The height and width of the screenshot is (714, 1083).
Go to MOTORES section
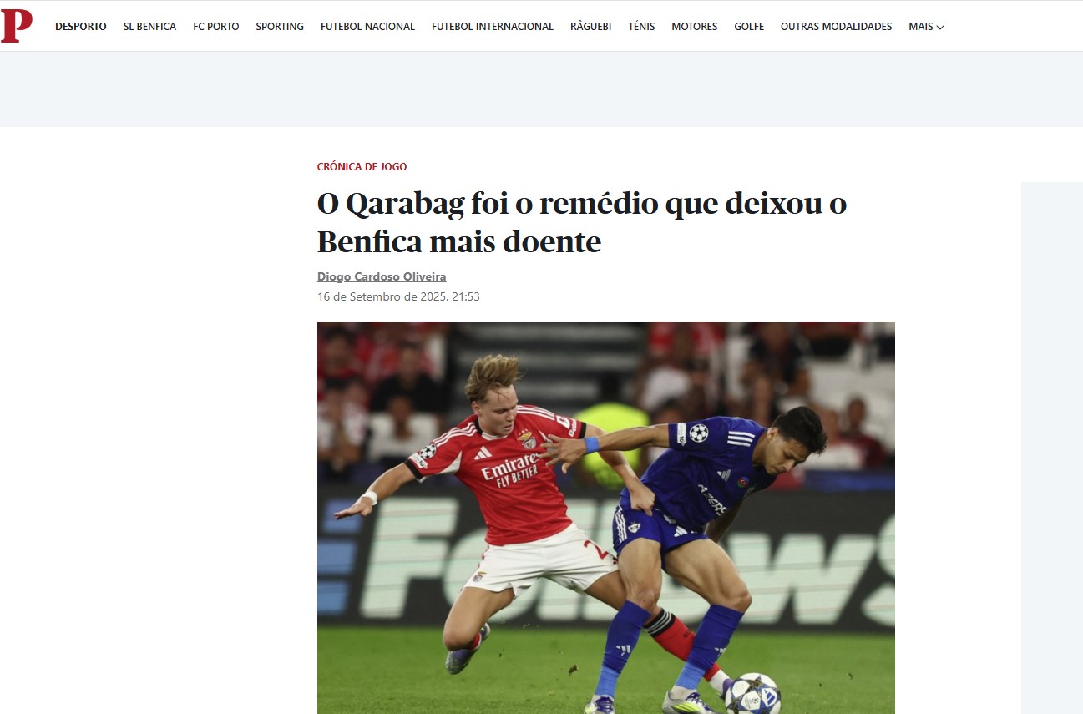click(x=695, y=27)
